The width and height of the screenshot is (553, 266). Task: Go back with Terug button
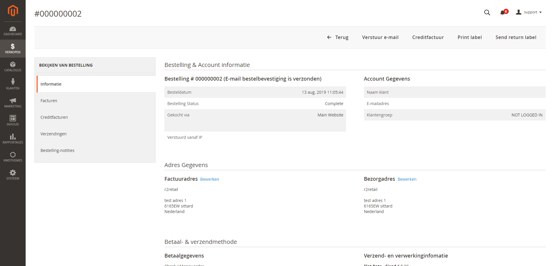[338, 37]
